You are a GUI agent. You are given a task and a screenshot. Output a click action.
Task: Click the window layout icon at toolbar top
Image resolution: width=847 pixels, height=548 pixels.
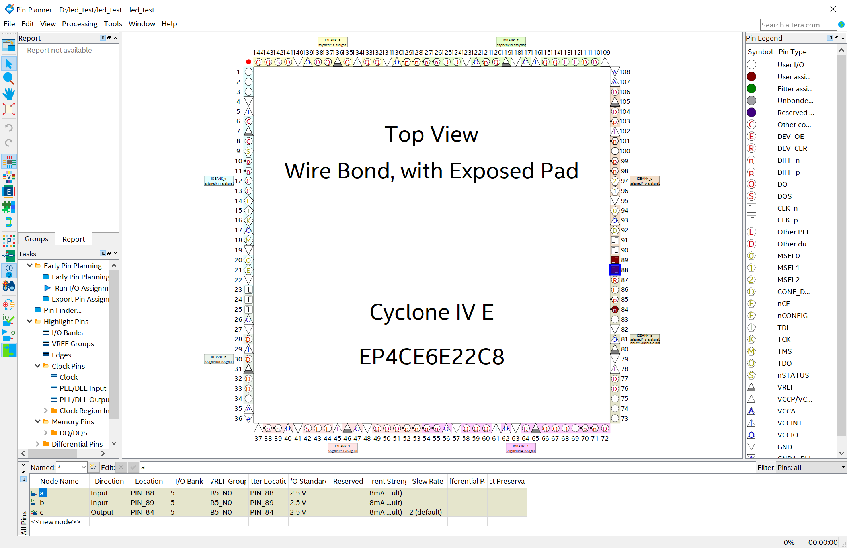pyautogui.click(x=9, y=45)
